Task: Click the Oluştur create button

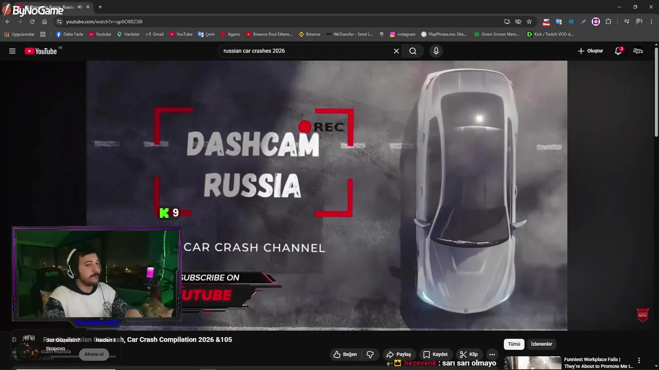Action: [590, 51]
